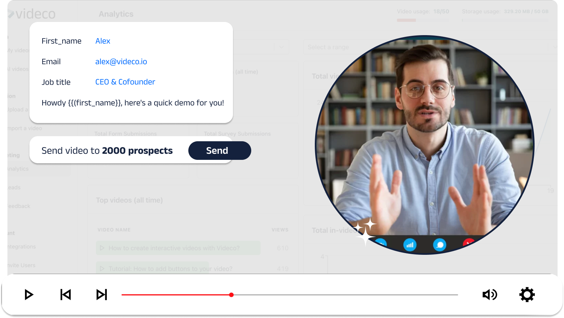Skip to the next track
This screenshot has width=564, height=318.
102,295
